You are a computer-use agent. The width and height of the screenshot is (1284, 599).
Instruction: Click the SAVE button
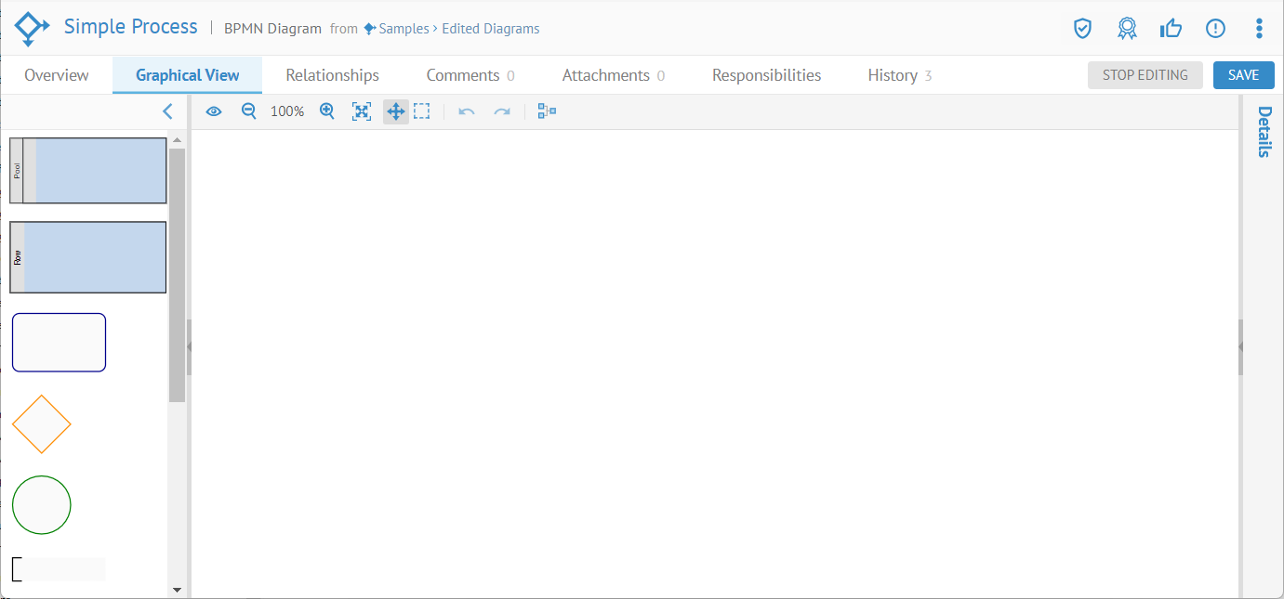(1243, 74)
